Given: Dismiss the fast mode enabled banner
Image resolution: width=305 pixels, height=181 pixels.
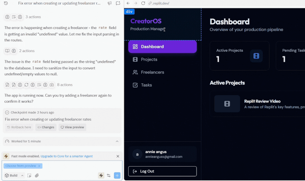Looking at the screenshot, I should pyautogui.click(x=118, y=156).
